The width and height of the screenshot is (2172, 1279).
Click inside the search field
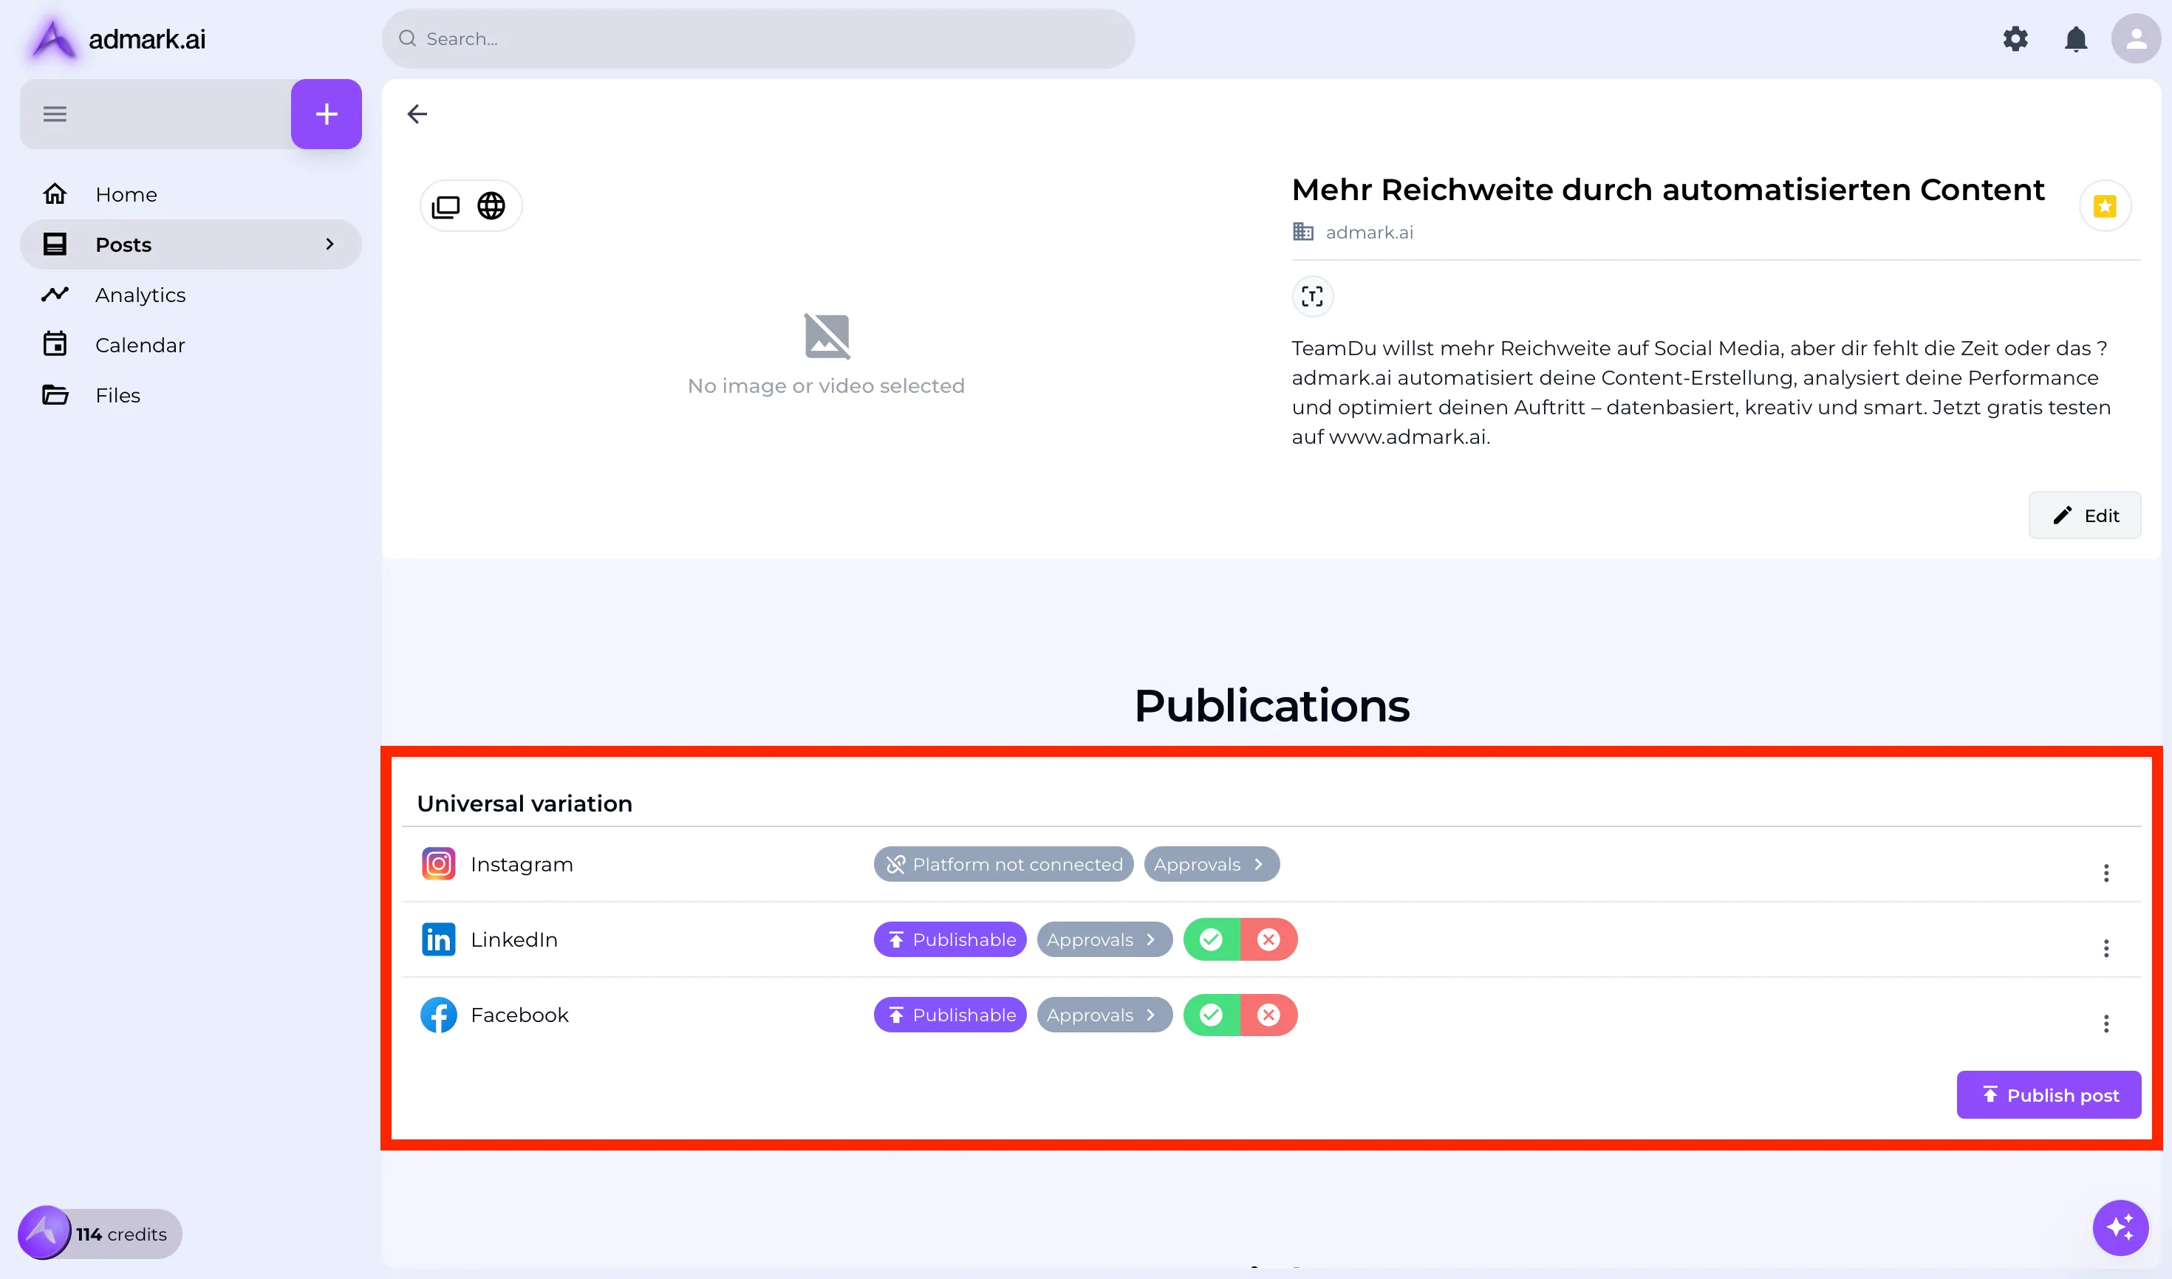pos(757,38)
